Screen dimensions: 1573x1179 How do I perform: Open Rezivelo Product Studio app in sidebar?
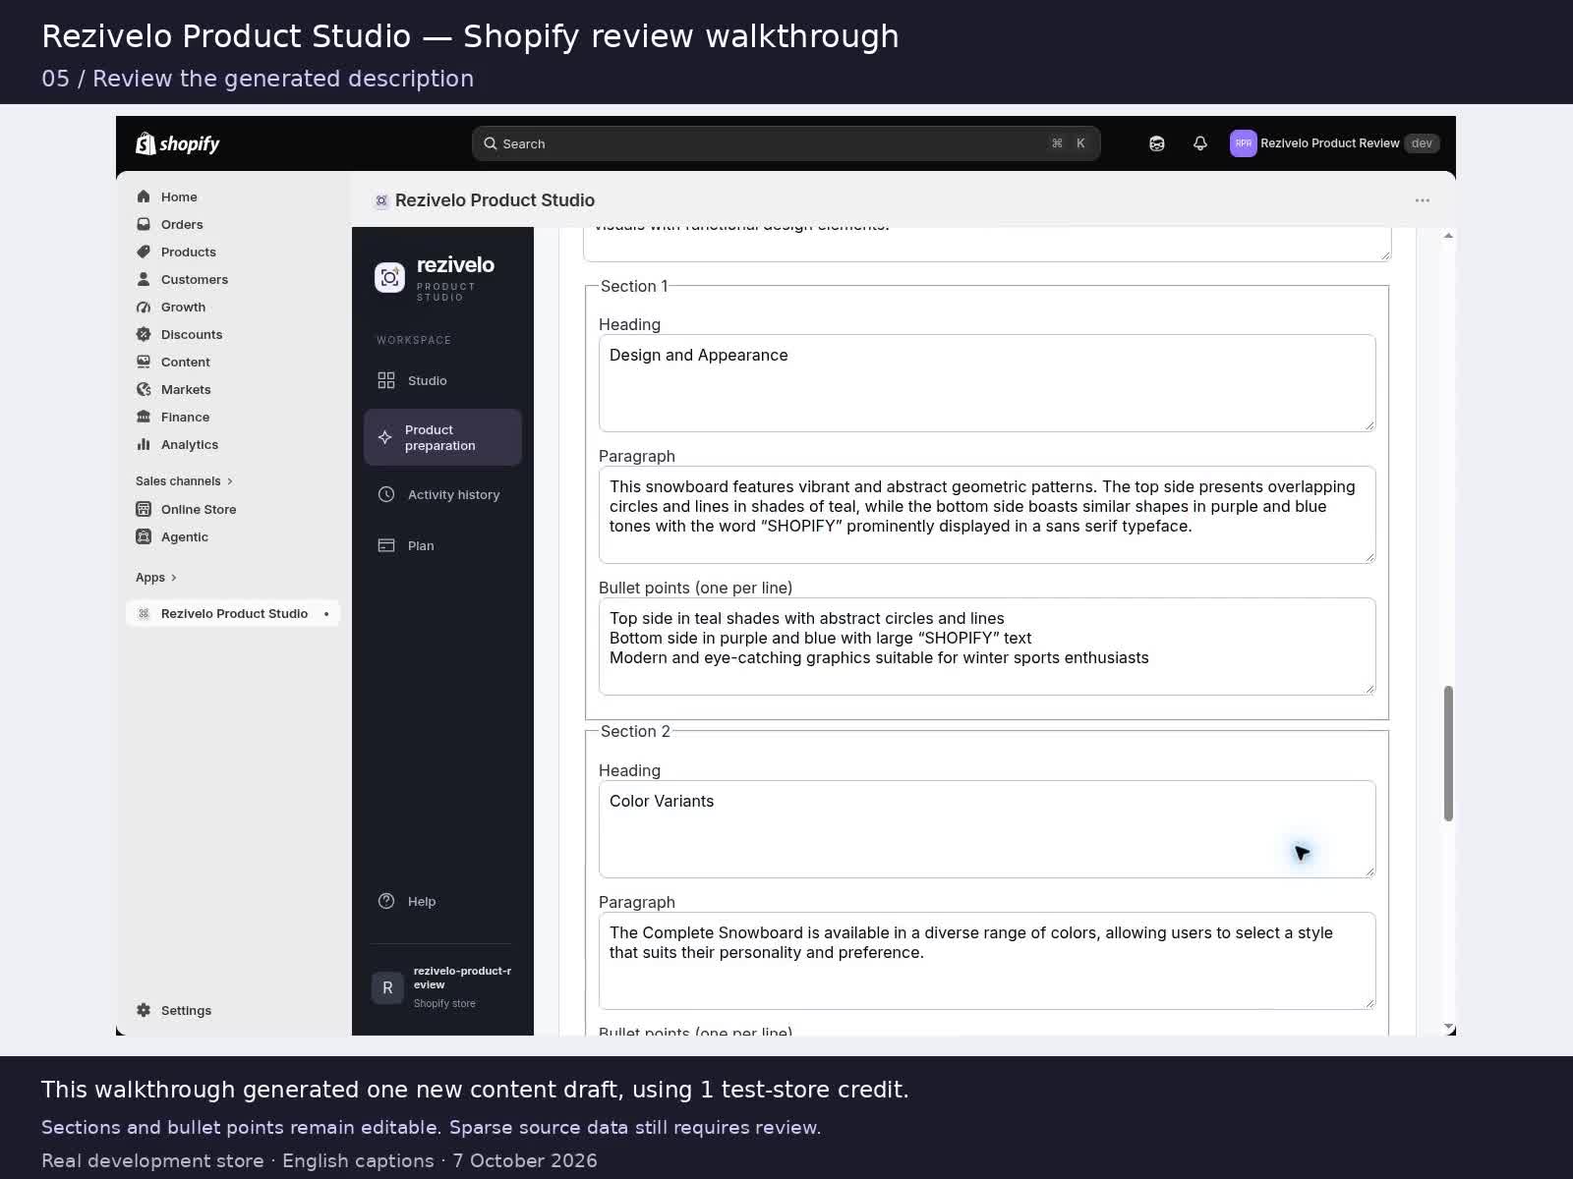[x=233, y=613]
